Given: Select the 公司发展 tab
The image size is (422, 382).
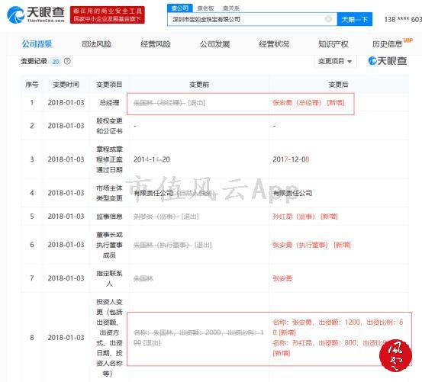Looking at the screenshot, I should pos(214,44).
